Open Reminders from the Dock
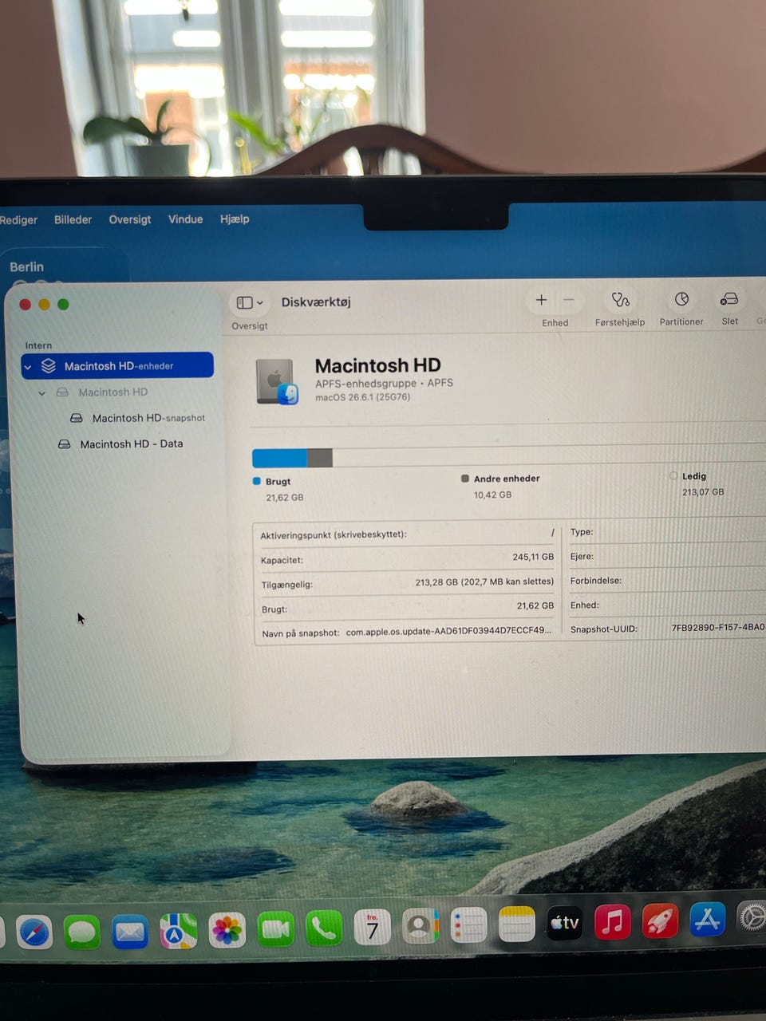 click(x=468, y=925)
